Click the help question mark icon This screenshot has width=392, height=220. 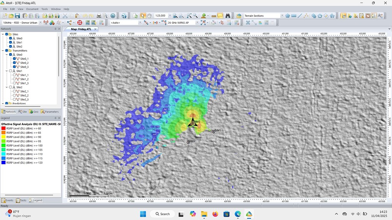tap(113, 16)
